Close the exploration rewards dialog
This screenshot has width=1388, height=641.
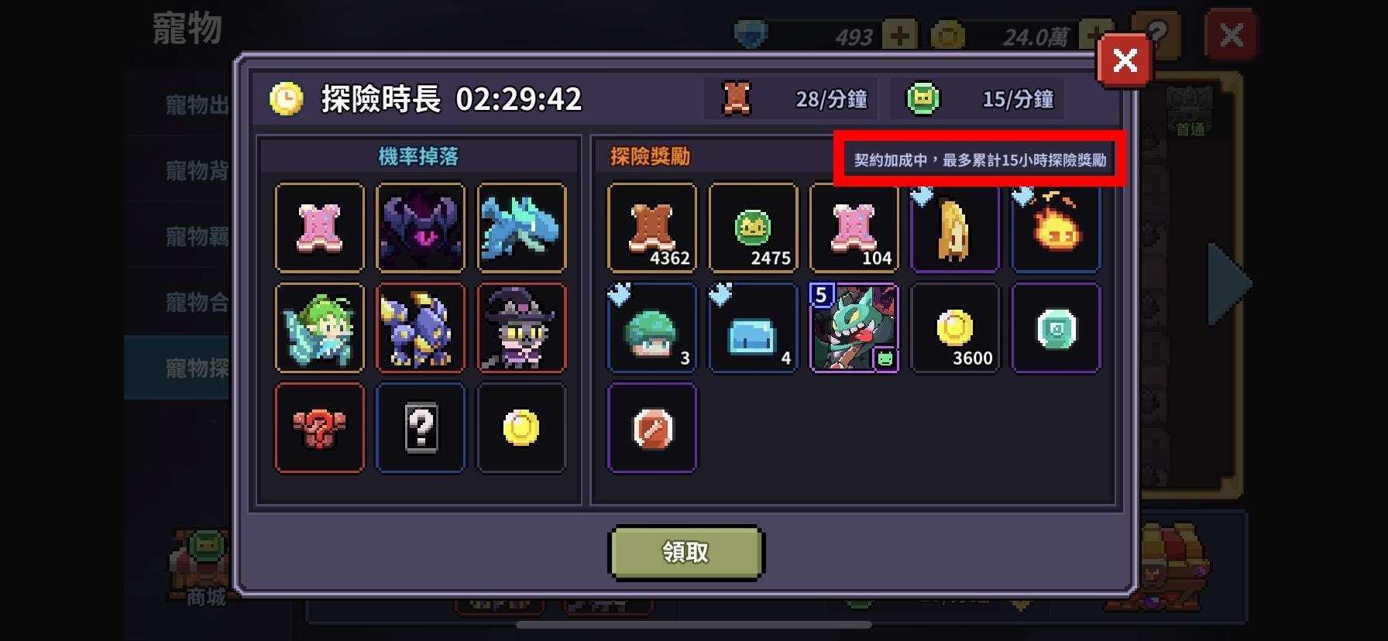click(x=1125, y=60)
